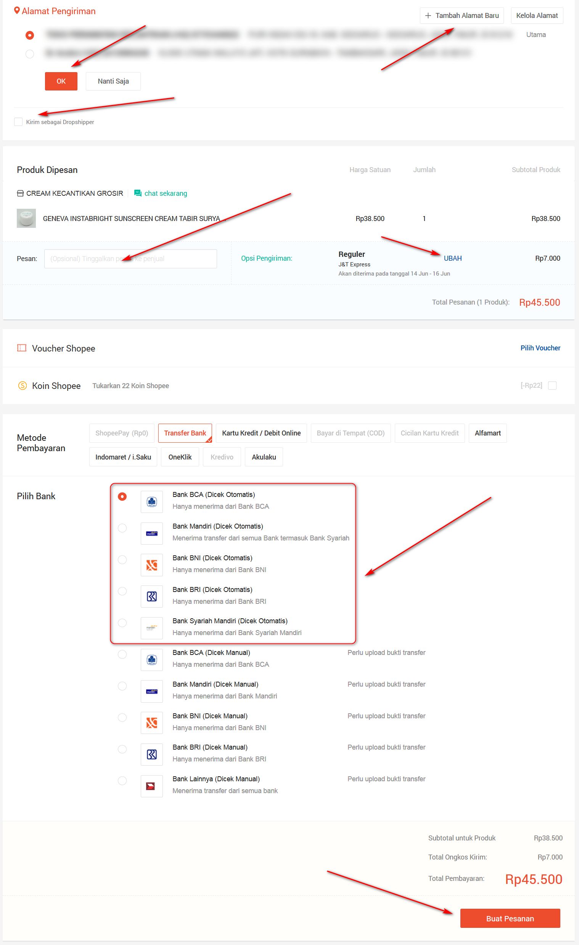
Task: Open Kelola Alamat
Action: (x=537, y=15)
